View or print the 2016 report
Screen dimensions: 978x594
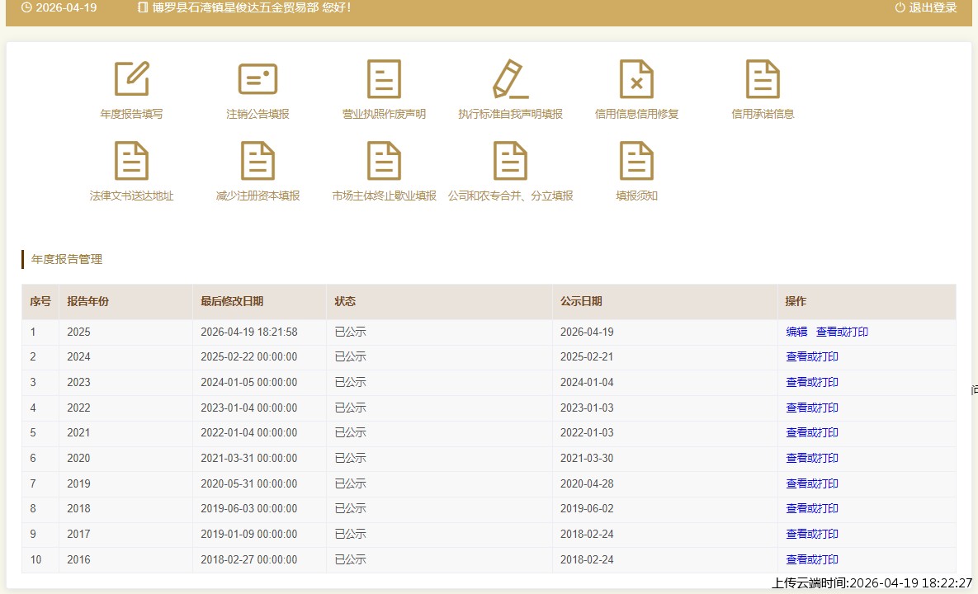click(812, 559)
